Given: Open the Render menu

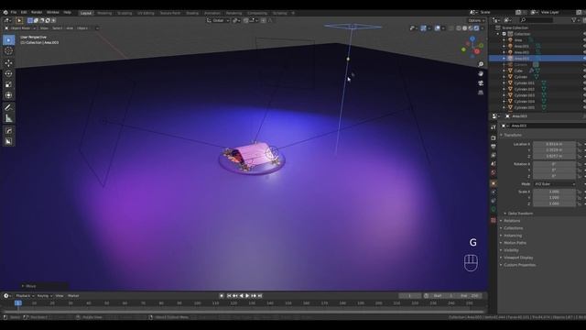Looking at the screenshot, I should [x=37, y=12].
